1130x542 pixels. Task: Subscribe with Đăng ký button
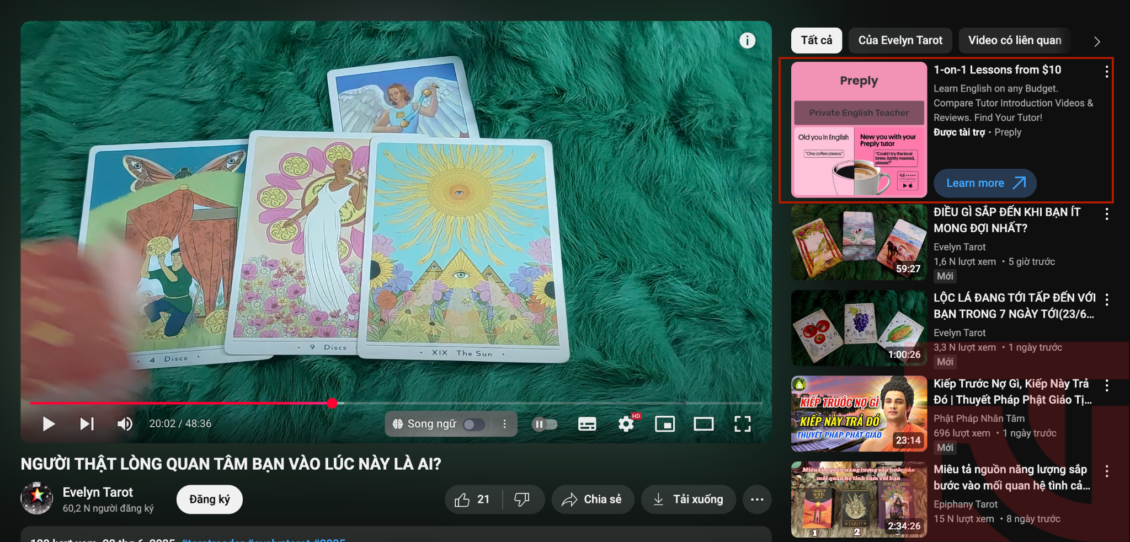pyautogui.click(x=210, y=500)
